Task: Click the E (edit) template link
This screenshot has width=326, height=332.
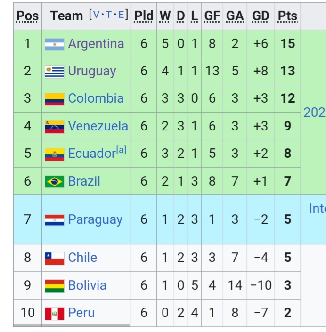Action: (121, 15)
